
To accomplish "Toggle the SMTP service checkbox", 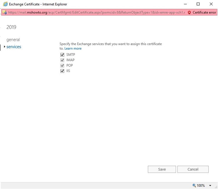I will (x=62, y=55).
